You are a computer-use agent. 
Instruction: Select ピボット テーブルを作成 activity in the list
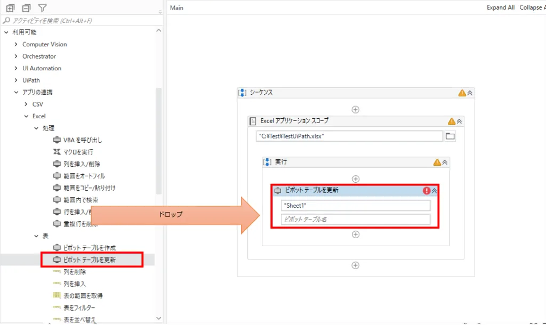click(x=89, y=248)
